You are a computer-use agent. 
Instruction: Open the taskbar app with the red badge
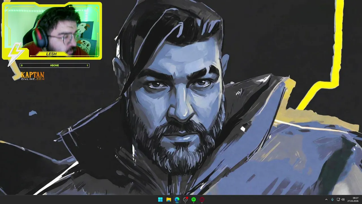(x=185, y=199)
